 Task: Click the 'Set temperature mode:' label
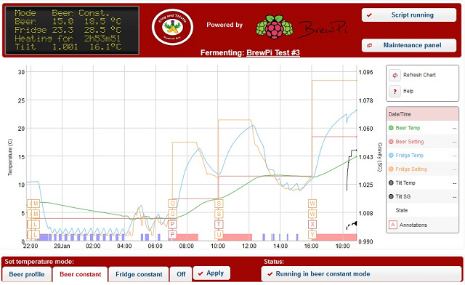(39, 262)
